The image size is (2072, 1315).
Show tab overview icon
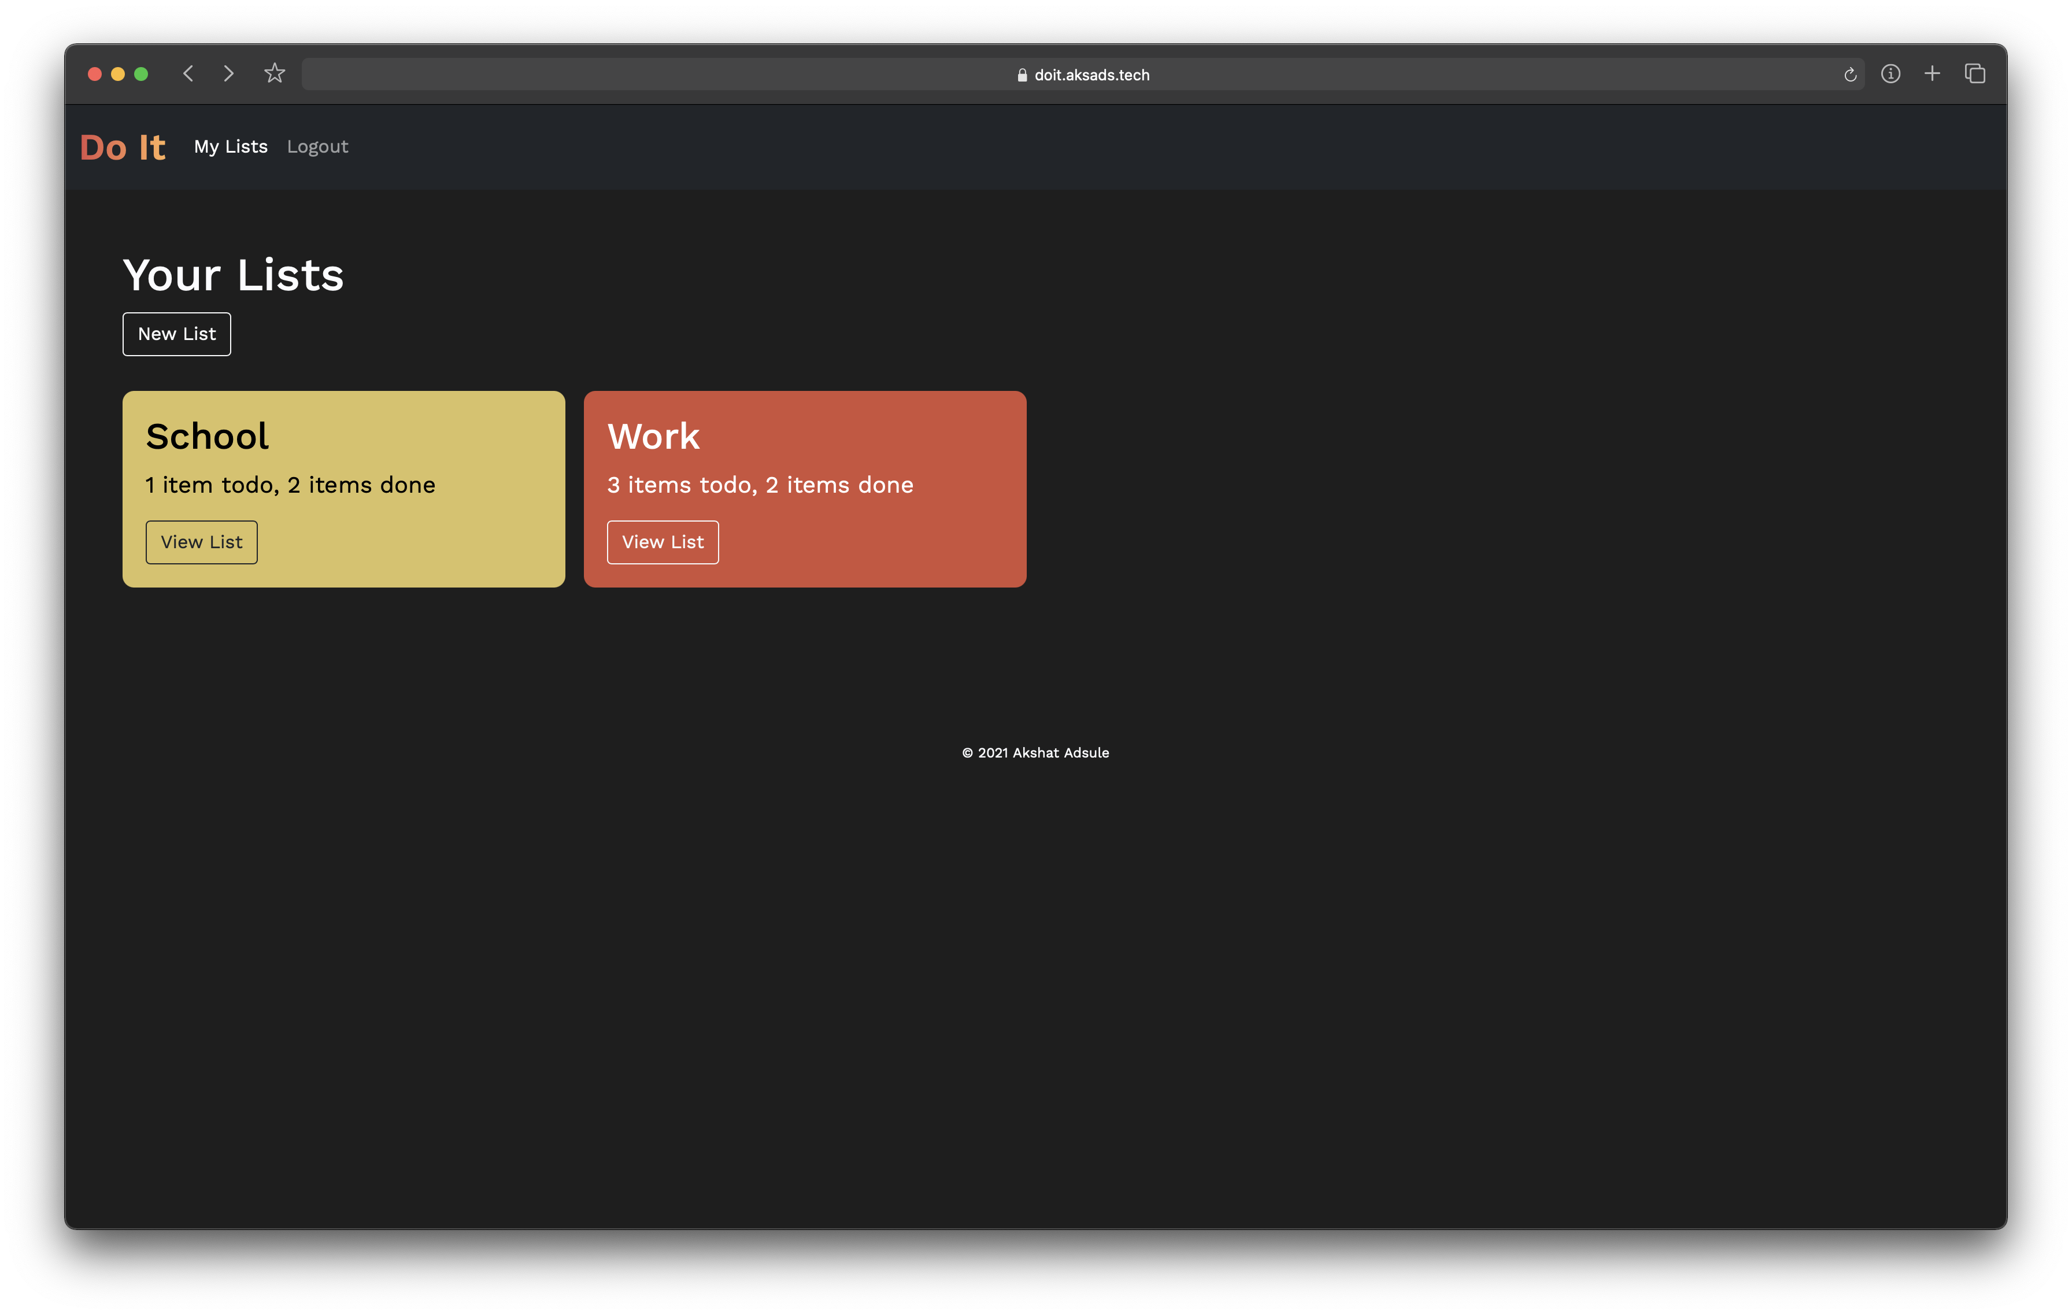1975,74
